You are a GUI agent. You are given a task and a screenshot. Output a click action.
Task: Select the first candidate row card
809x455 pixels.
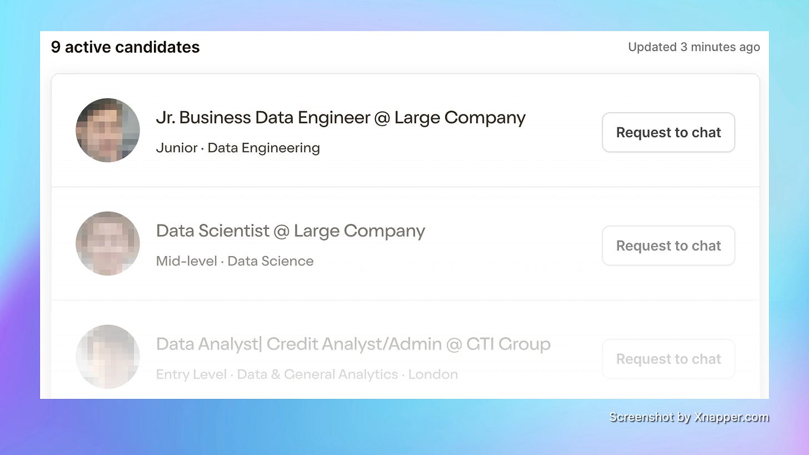405,131
